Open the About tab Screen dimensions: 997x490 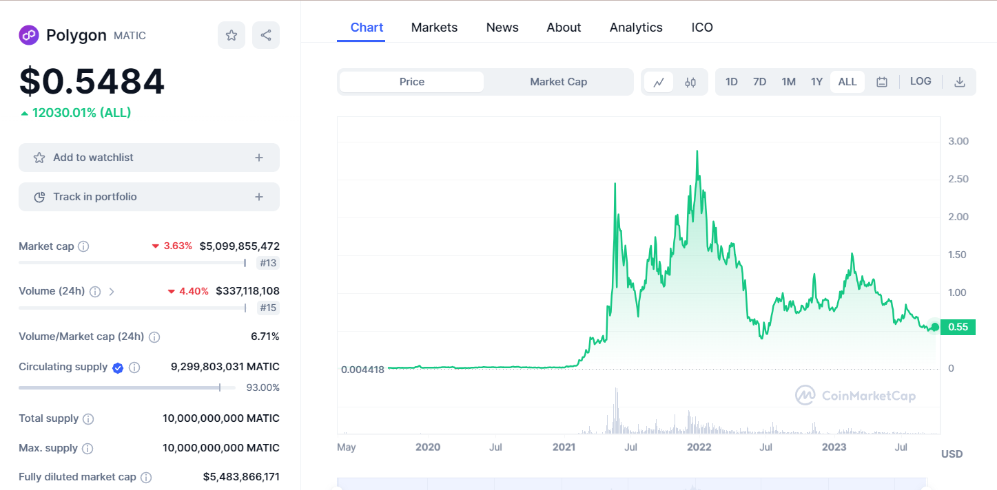click(x=564, y=28)
